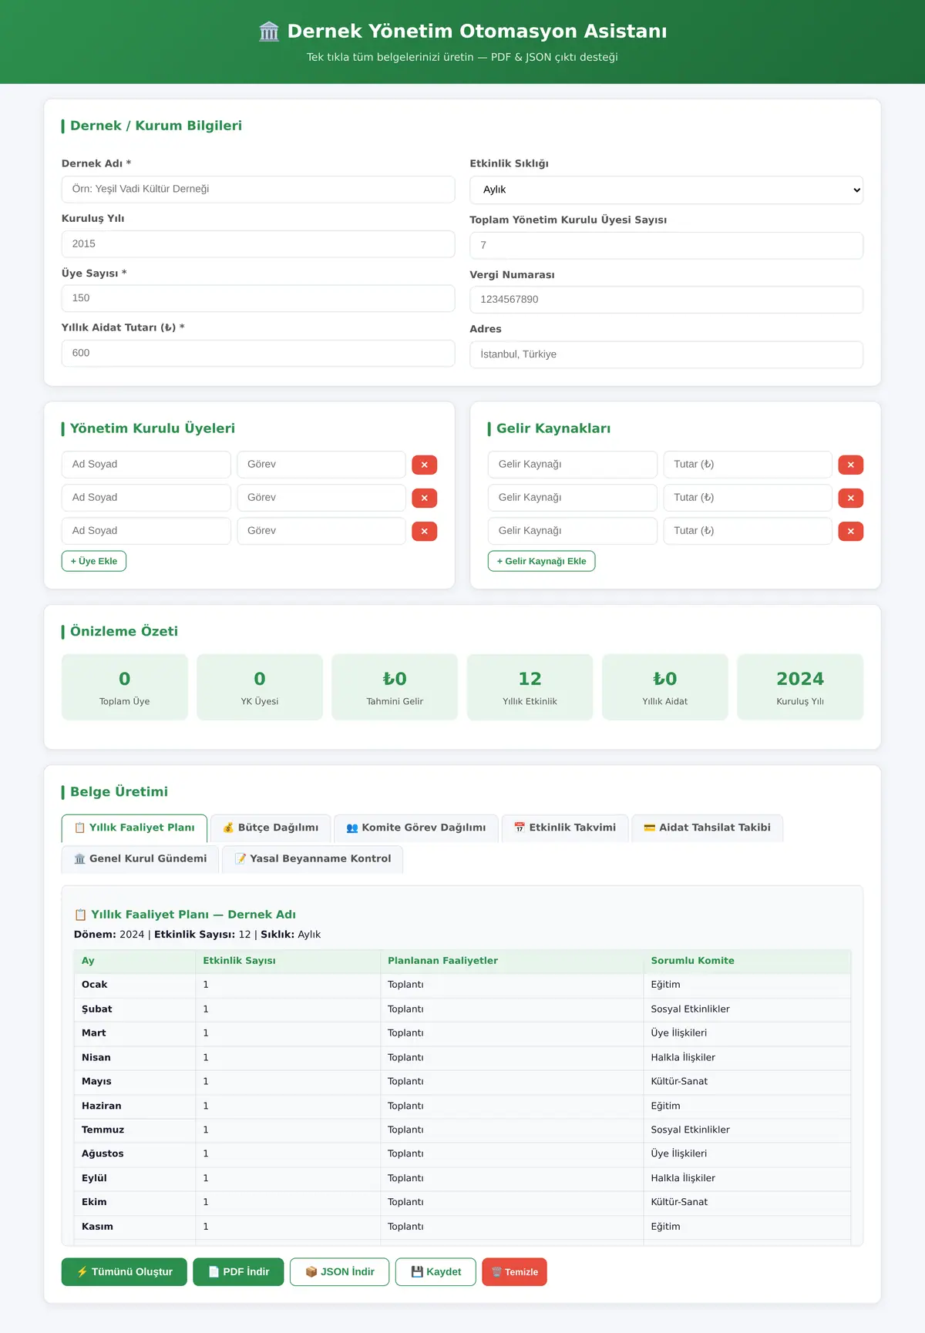Delete the third income source row

pos(850,531)
